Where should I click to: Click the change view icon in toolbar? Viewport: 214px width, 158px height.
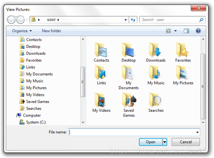point(168,31)
